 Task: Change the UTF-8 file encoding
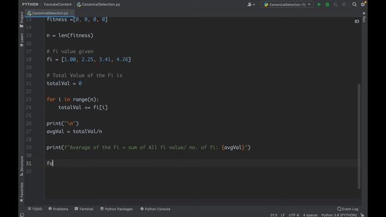[x=294, y=215]
